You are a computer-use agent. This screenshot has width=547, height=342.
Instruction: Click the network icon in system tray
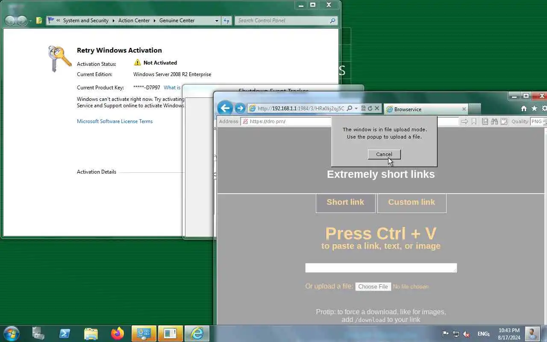(456, 334)
